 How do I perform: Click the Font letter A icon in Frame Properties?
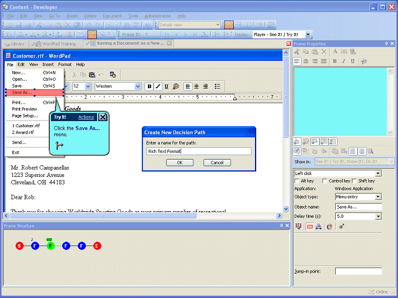(335, 52)
